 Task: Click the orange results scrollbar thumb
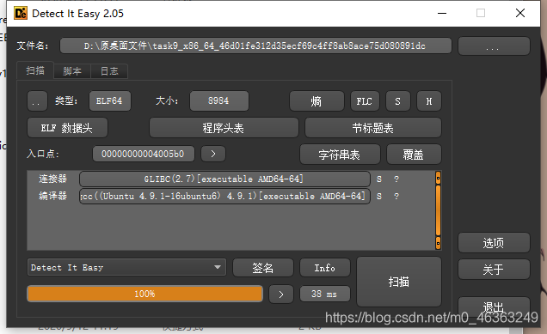pyautogui.click(x=438, y=210)
